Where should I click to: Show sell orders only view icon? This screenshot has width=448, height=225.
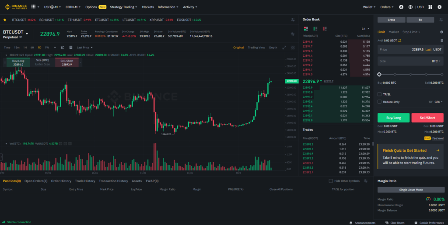325,28
